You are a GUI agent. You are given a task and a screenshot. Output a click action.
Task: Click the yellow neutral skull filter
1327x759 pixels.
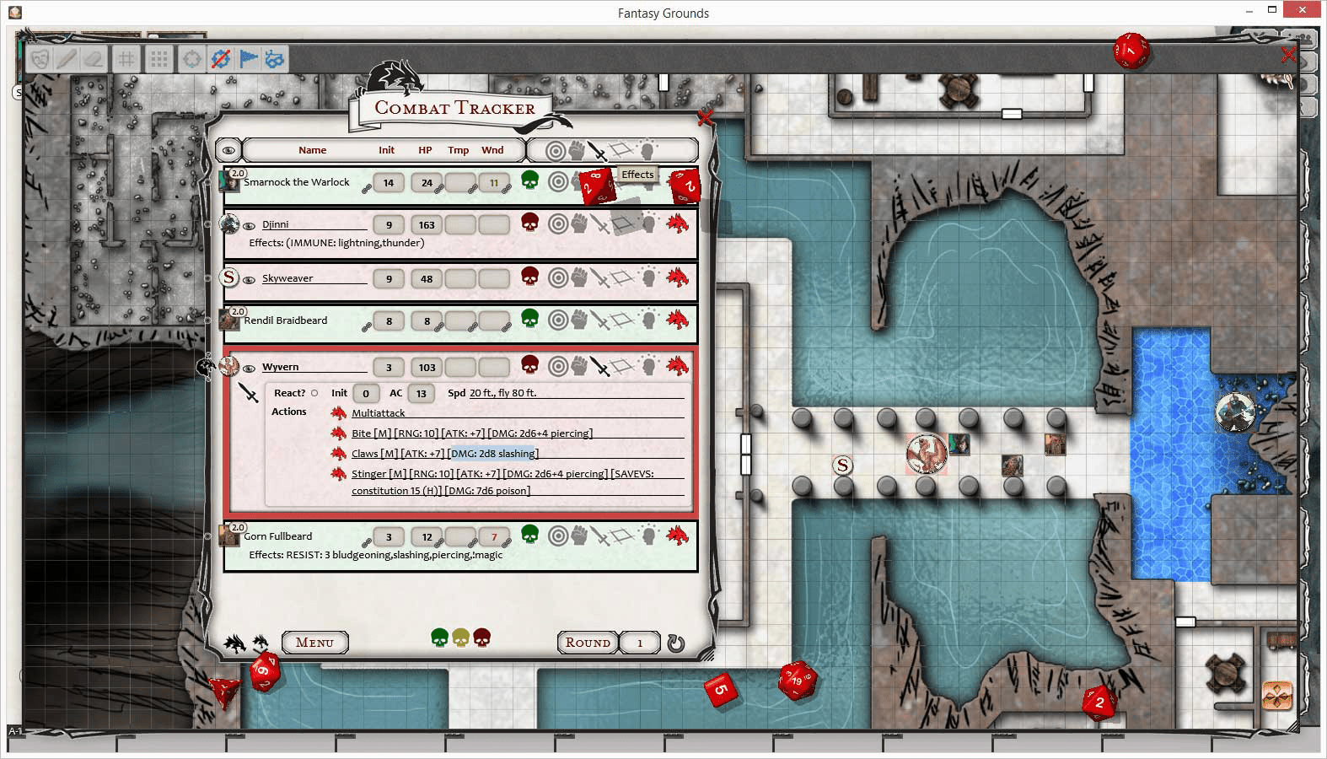click(460, 638)
